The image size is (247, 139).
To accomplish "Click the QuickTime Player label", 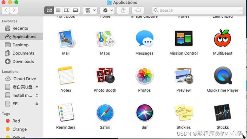I will coord(223,90).
